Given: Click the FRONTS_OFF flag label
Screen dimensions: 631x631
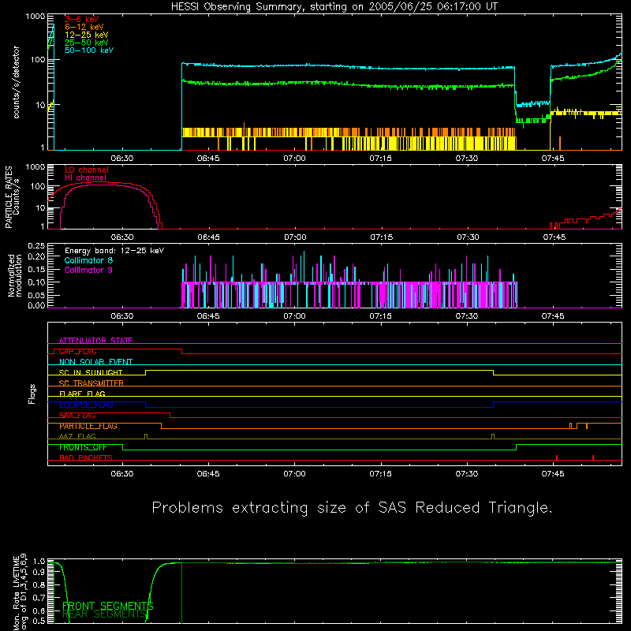Looking at the screenshot, I should pos(83,447).
